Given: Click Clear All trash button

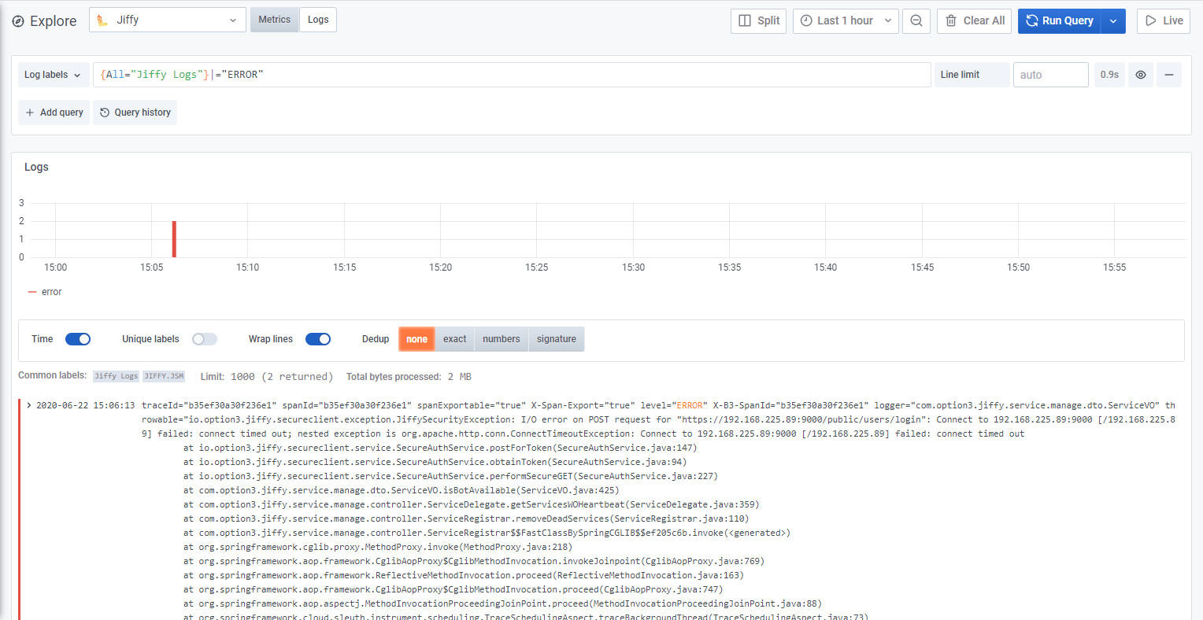Looking at the screenshot, I should [x=975, y=21].
